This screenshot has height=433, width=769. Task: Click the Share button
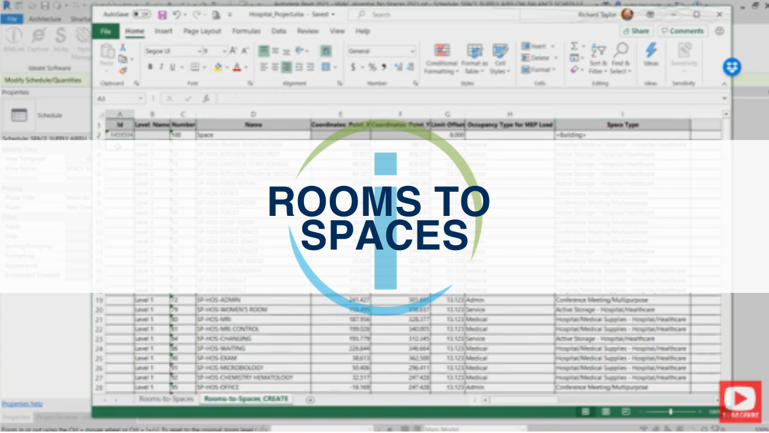pos(636,31)
